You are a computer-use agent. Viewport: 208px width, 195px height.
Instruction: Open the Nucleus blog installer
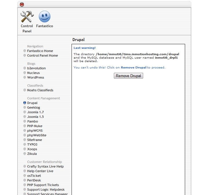pos(33,73)
